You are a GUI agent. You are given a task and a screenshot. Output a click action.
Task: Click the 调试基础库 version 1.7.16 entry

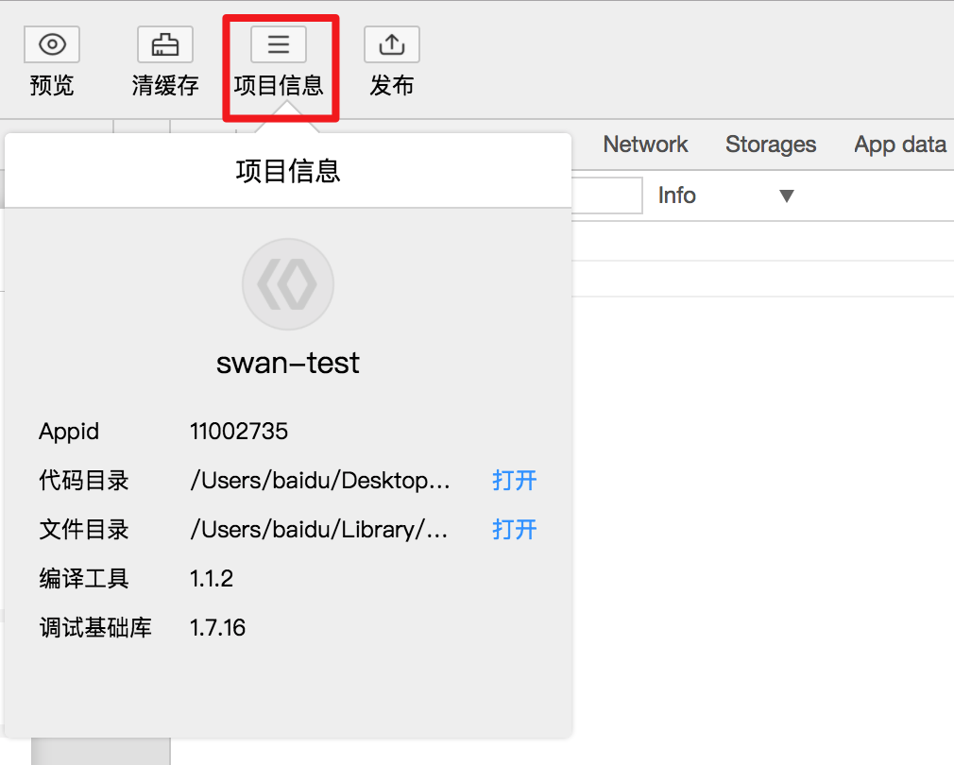[217, 627]
